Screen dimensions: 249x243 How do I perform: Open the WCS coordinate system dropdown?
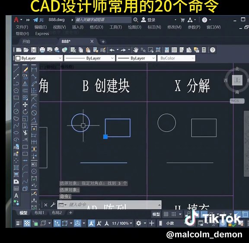tap(237, 101)
